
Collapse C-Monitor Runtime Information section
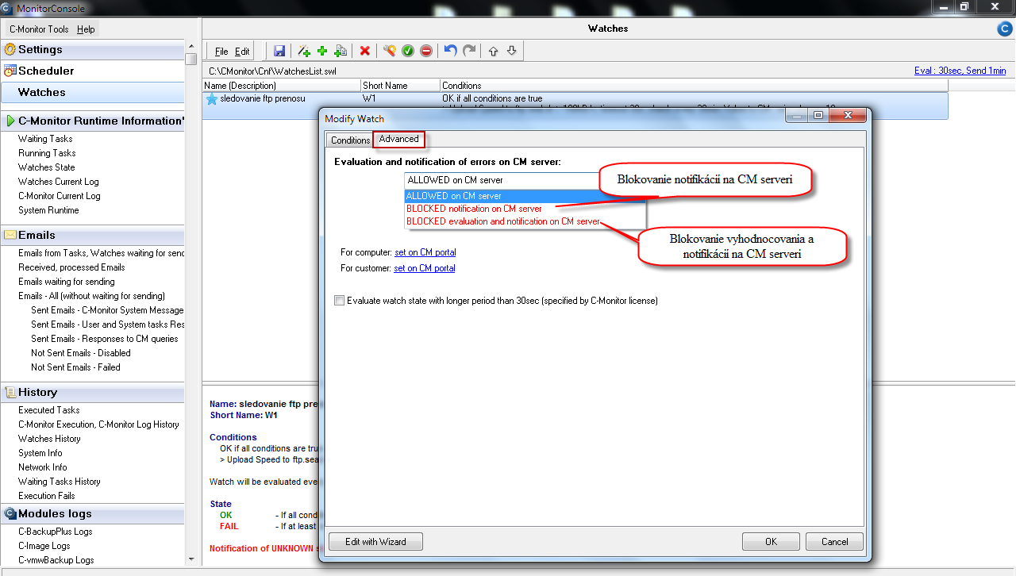click(92, 121)
